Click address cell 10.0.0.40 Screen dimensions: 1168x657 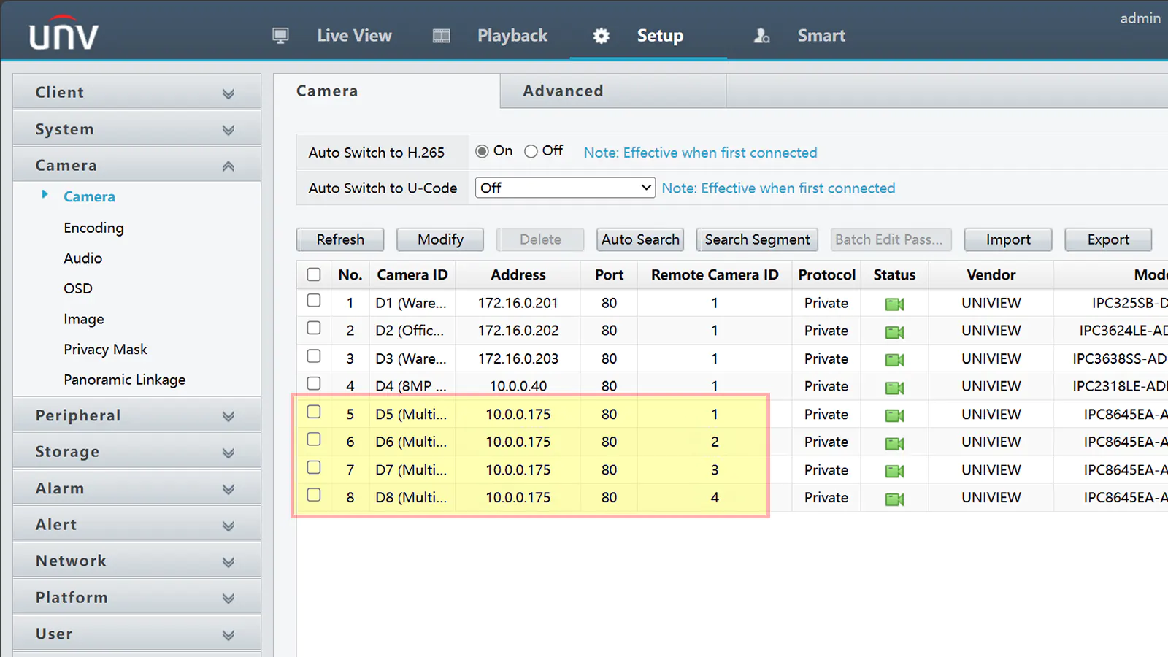tap(518, 386)
